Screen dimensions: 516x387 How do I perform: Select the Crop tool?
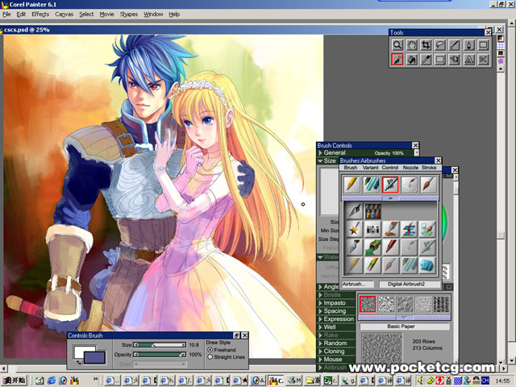(x=426, y=45)
